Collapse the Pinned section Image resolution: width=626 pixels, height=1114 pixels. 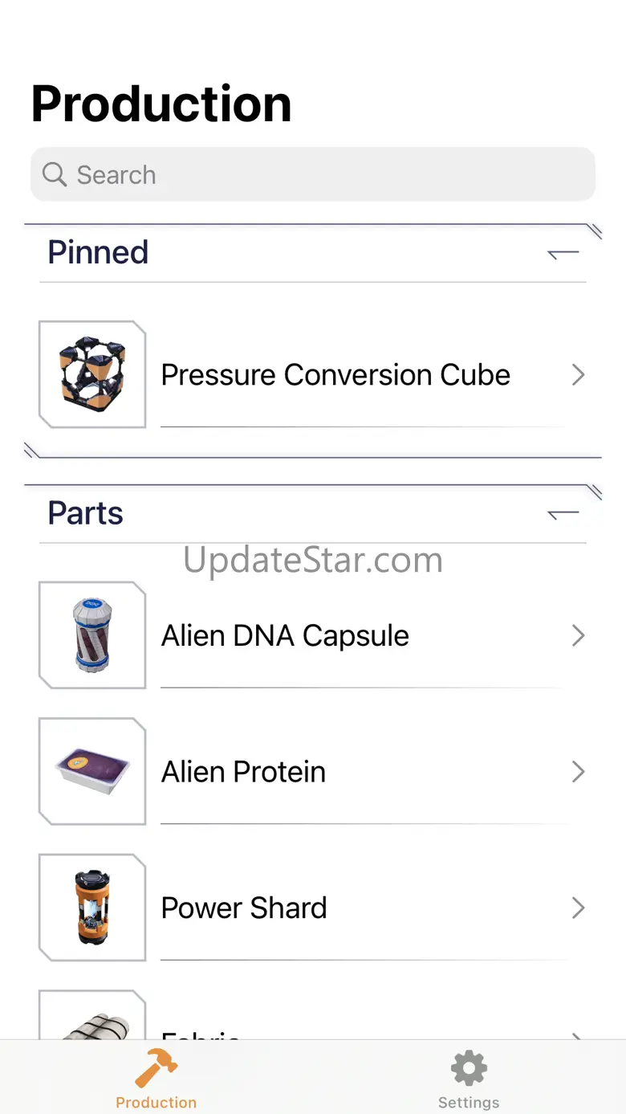point(563,254)
